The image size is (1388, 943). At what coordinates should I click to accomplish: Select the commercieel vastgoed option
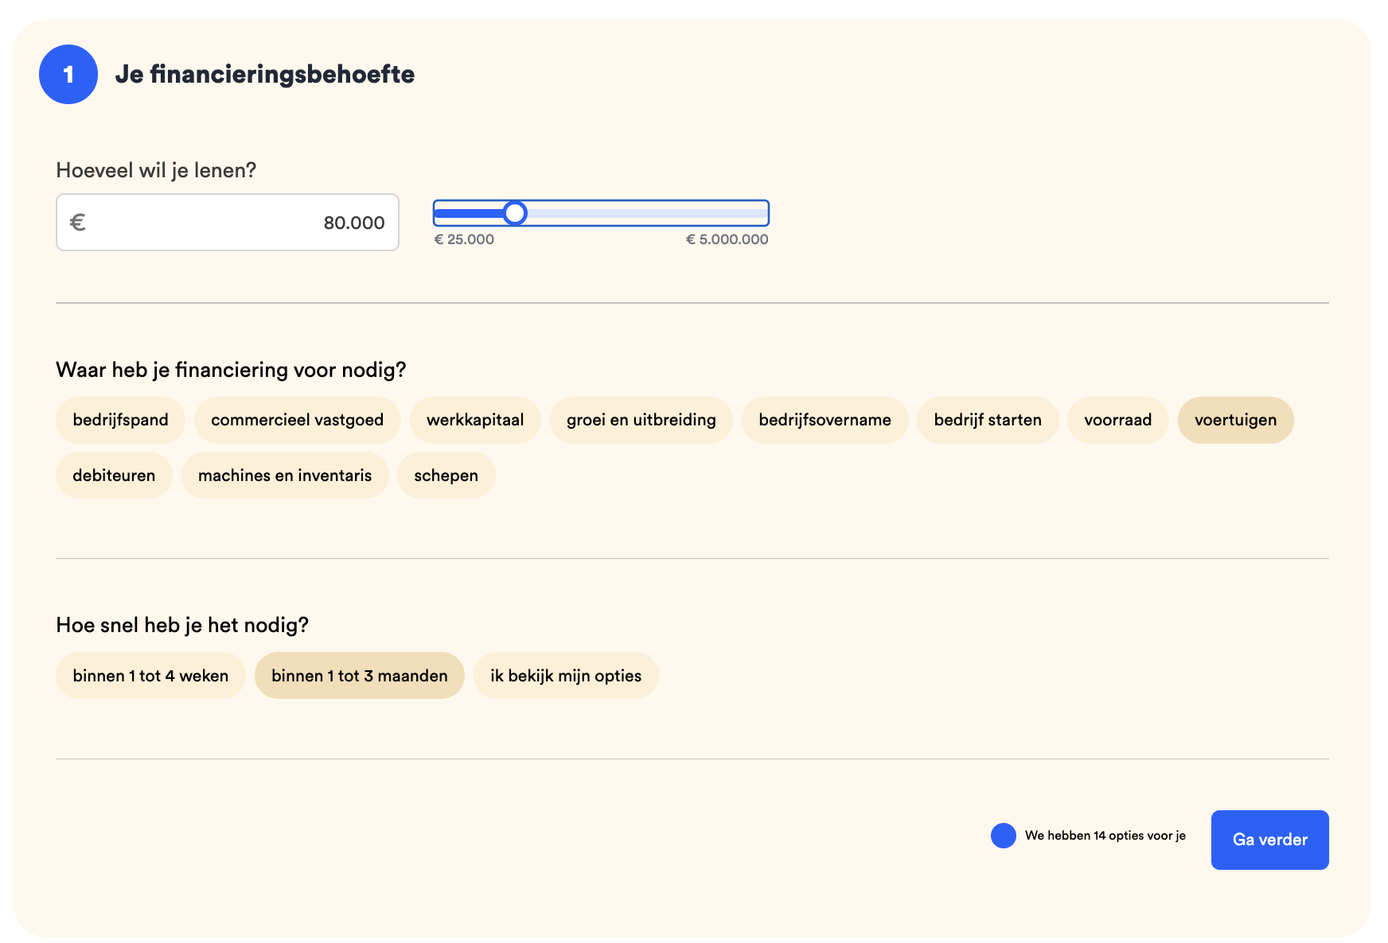click(297, 420)
